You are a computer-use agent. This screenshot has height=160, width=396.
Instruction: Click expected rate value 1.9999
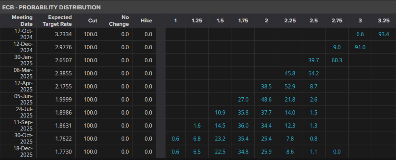63,100
